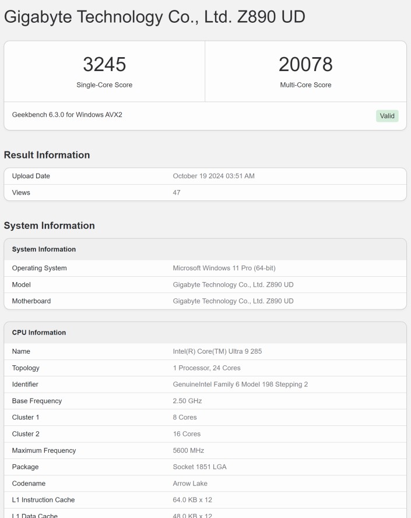
Task: Click the 20078 multi-core score
Action: coord(305,64)
